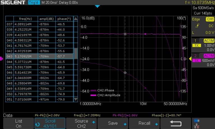Select table row 047 with 6.046808M
The width and height of the screenshot is (215, 129).
39,78
